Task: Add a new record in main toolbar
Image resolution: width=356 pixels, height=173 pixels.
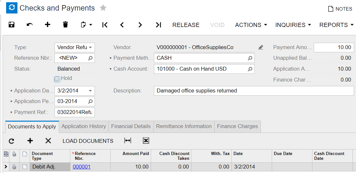Action: (x=47, y=25)
